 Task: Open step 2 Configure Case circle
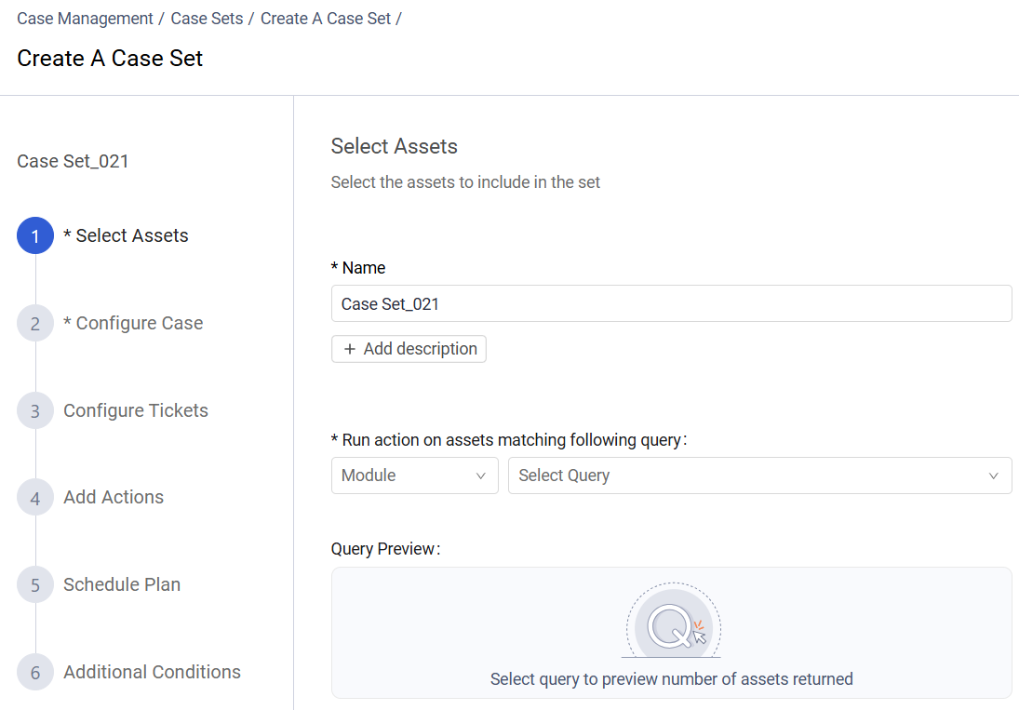(x=34, y=323)
